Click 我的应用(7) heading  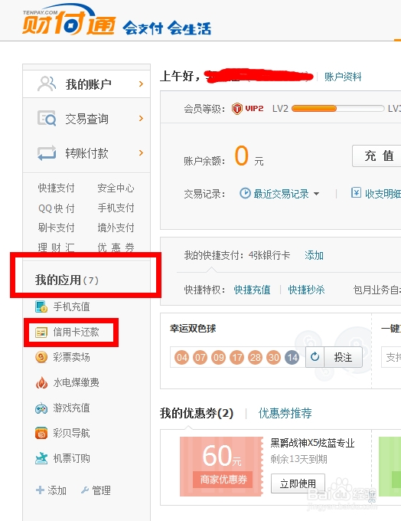(x=67, y=280)
